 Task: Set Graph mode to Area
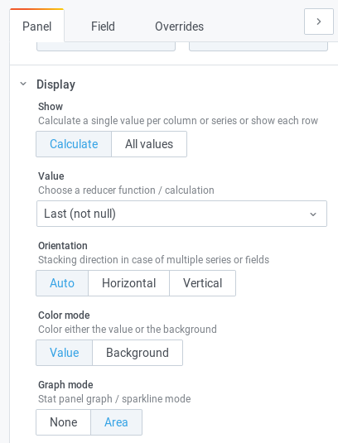116,422
